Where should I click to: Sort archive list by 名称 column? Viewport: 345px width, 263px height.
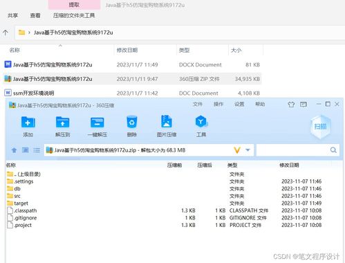point(11,165)
